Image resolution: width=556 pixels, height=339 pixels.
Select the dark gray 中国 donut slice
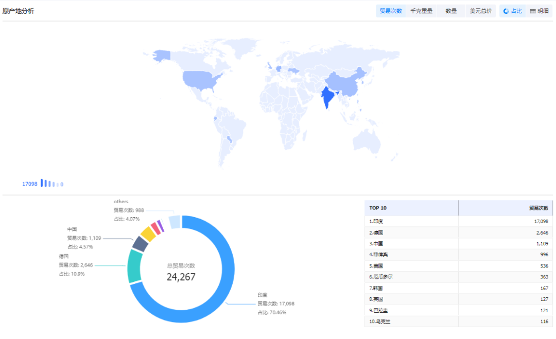click(x=140, y=243)
